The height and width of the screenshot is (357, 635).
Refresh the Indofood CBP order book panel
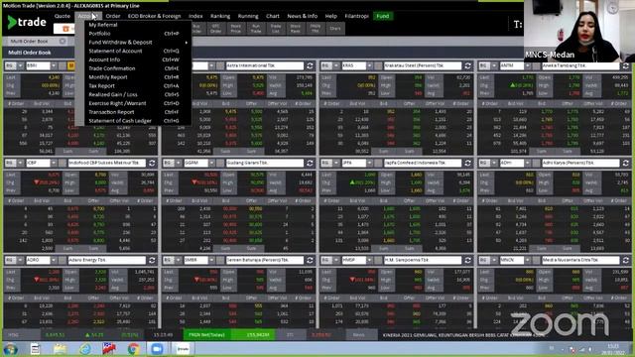point(152,163)
